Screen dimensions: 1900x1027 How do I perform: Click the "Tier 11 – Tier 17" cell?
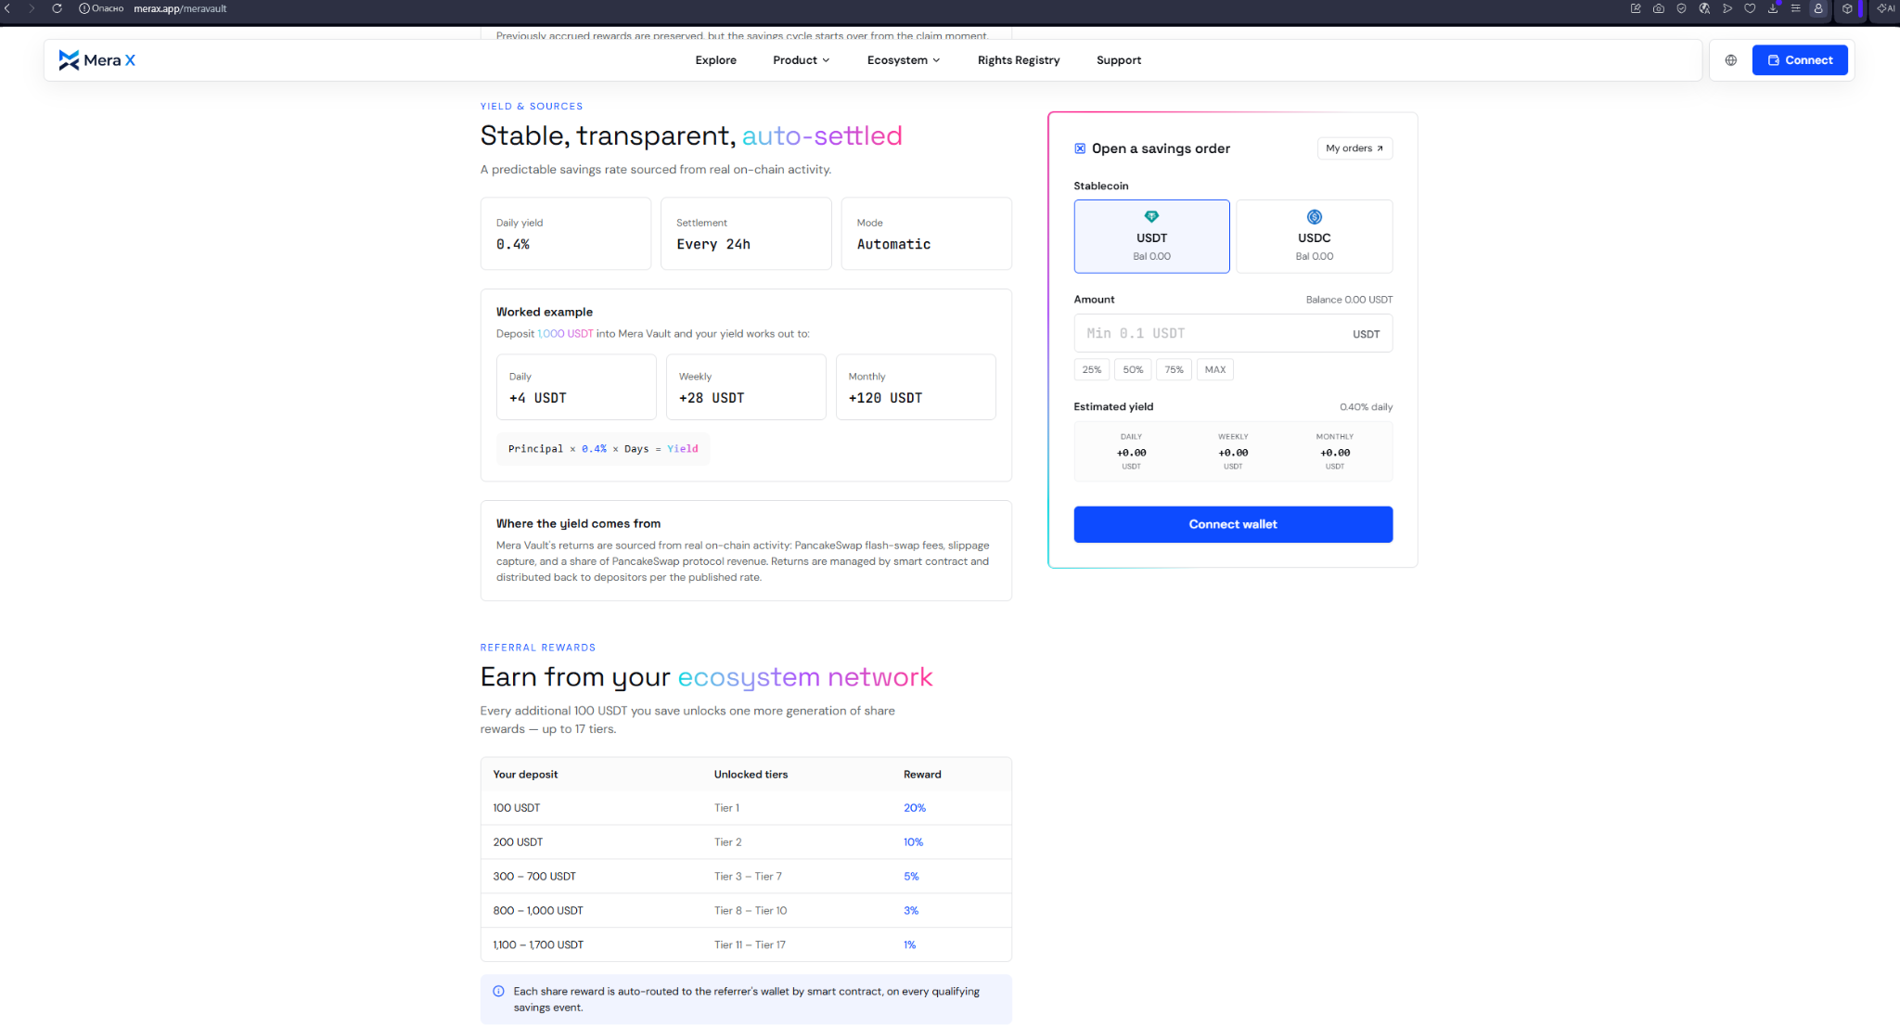(x=750, y=945)
